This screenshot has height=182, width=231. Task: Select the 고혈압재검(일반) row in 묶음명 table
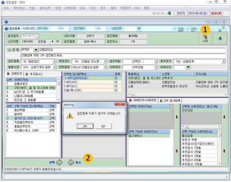[x=177, y=82]
